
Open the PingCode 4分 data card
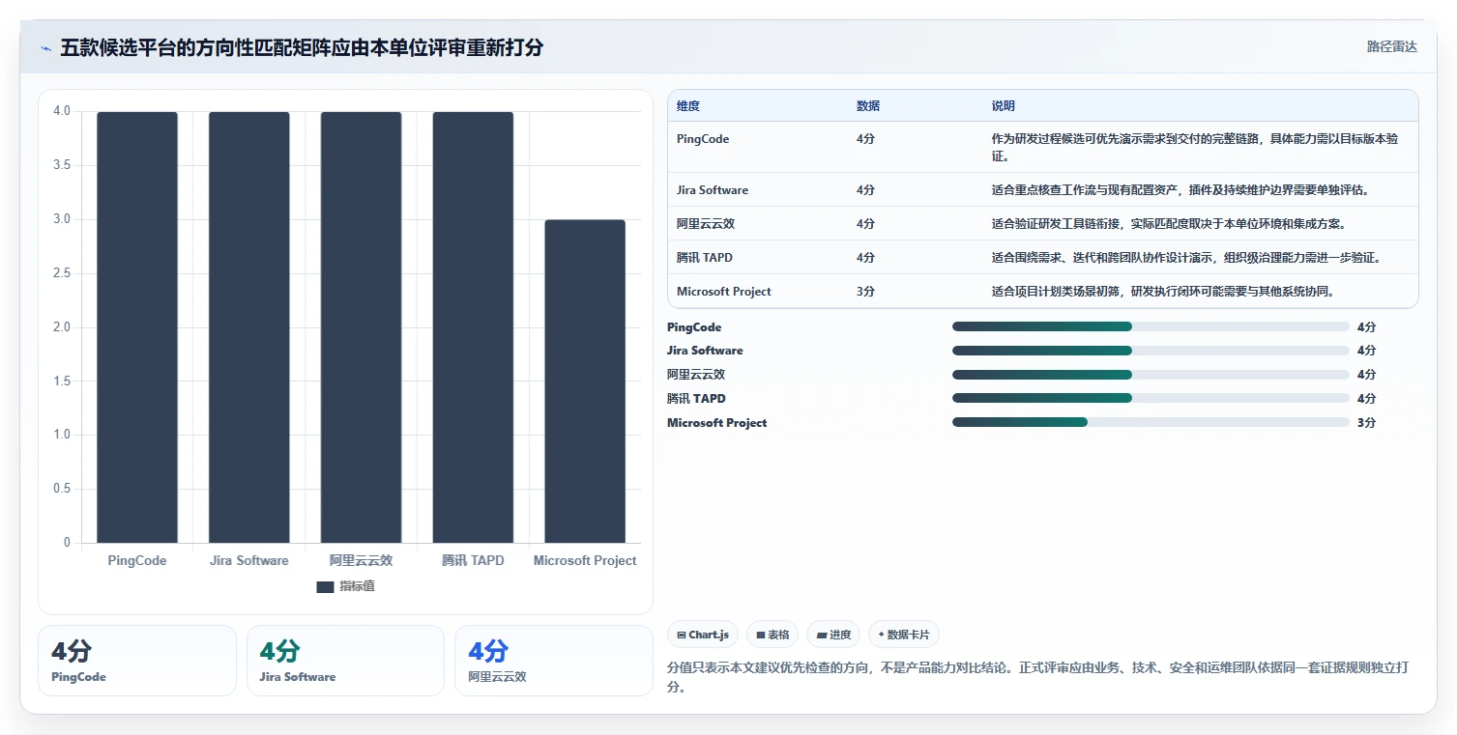(137, 661)
